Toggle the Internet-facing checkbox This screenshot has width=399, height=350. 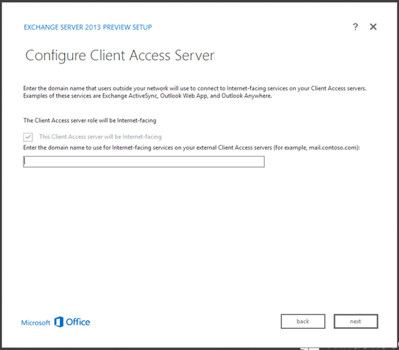click(28, 137)
